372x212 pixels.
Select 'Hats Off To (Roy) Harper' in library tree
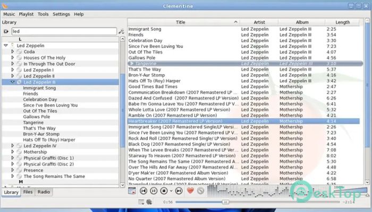tap(49, 140)
